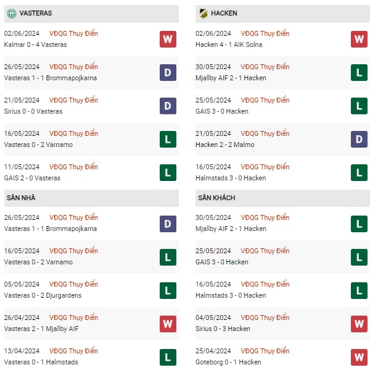Click the L badge for Vasteras 0 - 1 Halmstads
Viewport: 370px width, 370px height.
168,357
